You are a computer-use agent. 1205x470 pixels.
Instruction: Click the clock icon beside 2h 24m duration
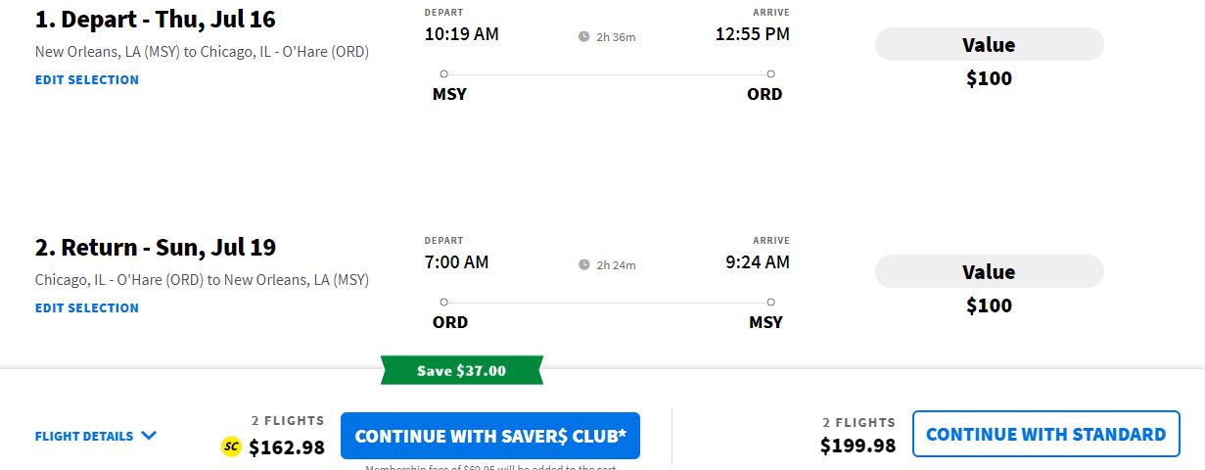click(x=584, y=264)
